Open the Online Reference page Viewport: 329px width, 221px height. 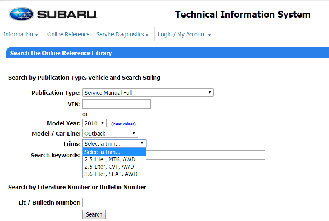click(69, 34)
